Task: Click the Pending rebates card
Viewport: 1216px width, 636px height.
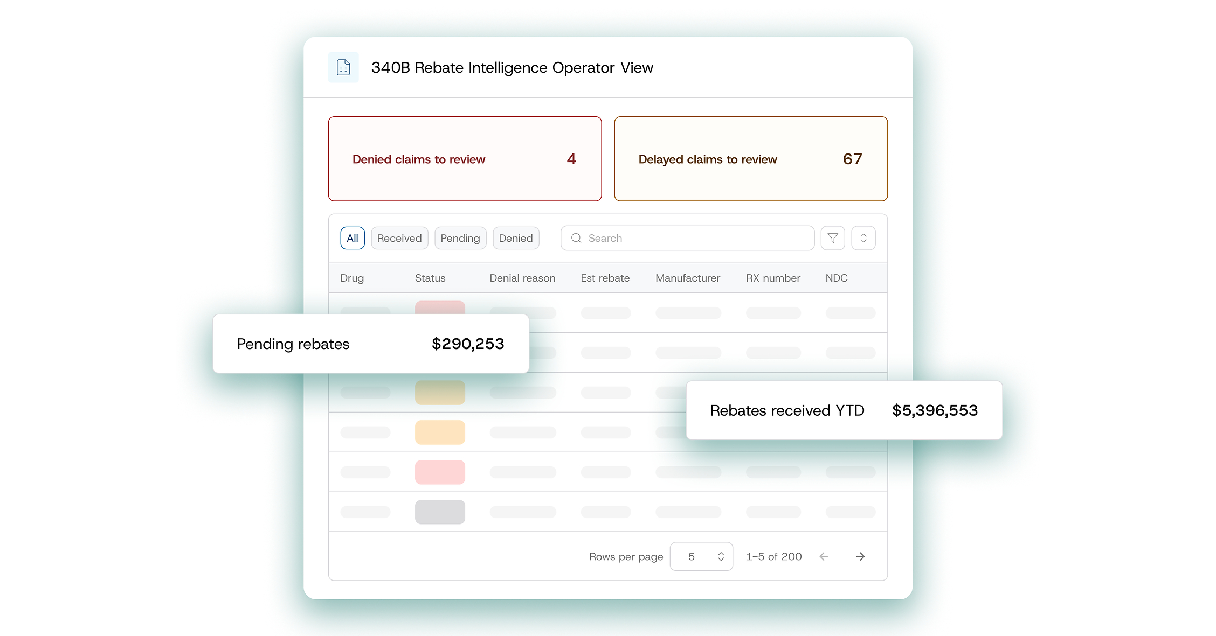Action: click(371, 344)
